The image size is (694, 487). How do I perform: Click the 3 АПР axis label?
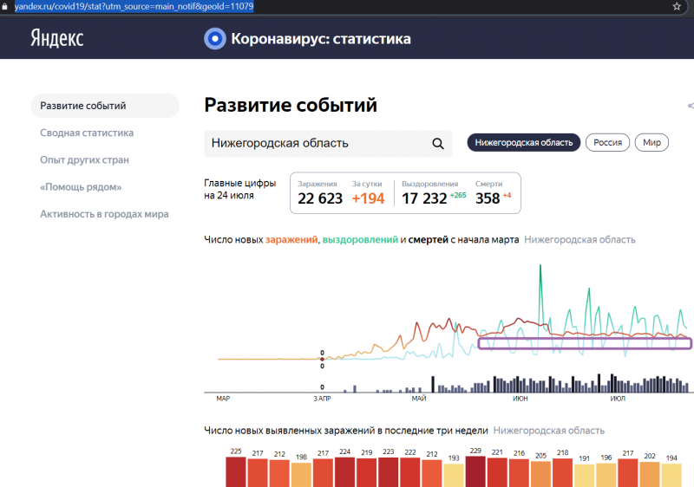click(x=322, y=399)
